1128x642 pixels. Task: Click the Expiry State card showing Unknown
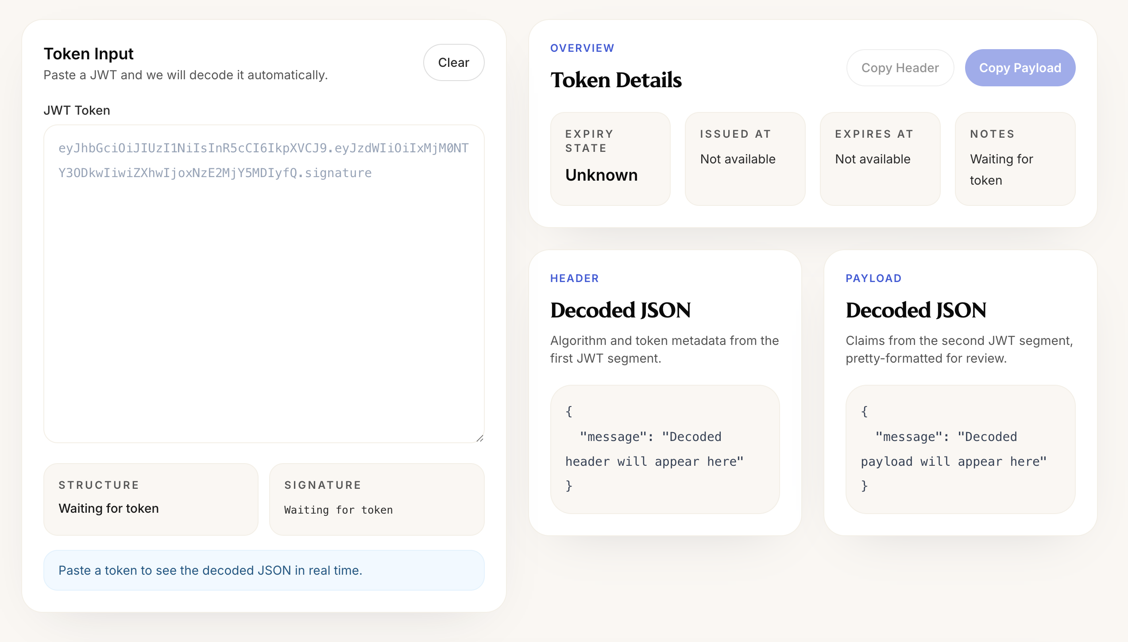click(610, 159)
